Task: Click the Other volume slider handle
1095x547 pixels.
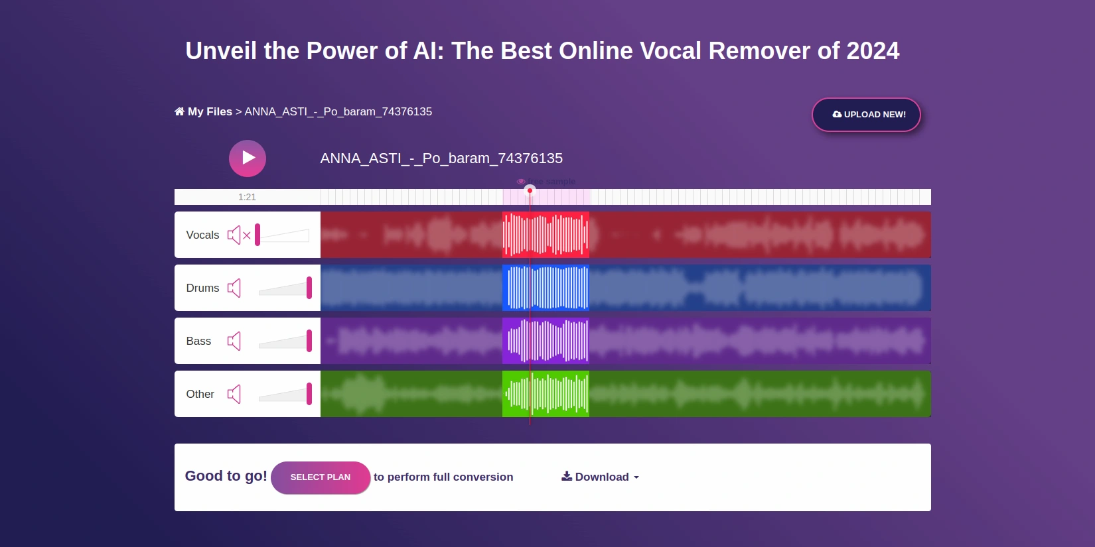Action: coord(309,394)
